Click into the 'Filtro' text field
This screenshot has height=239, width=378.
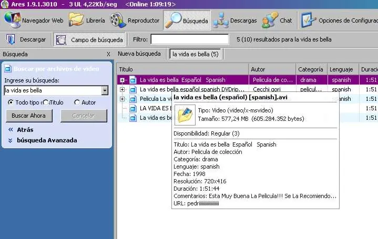pyautogui.click(x=190, y=39)
